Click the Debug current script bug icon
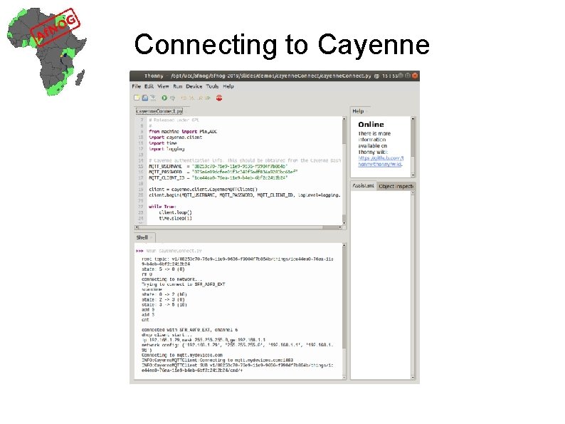The image size is (565, 424). (x=173, y=98)
